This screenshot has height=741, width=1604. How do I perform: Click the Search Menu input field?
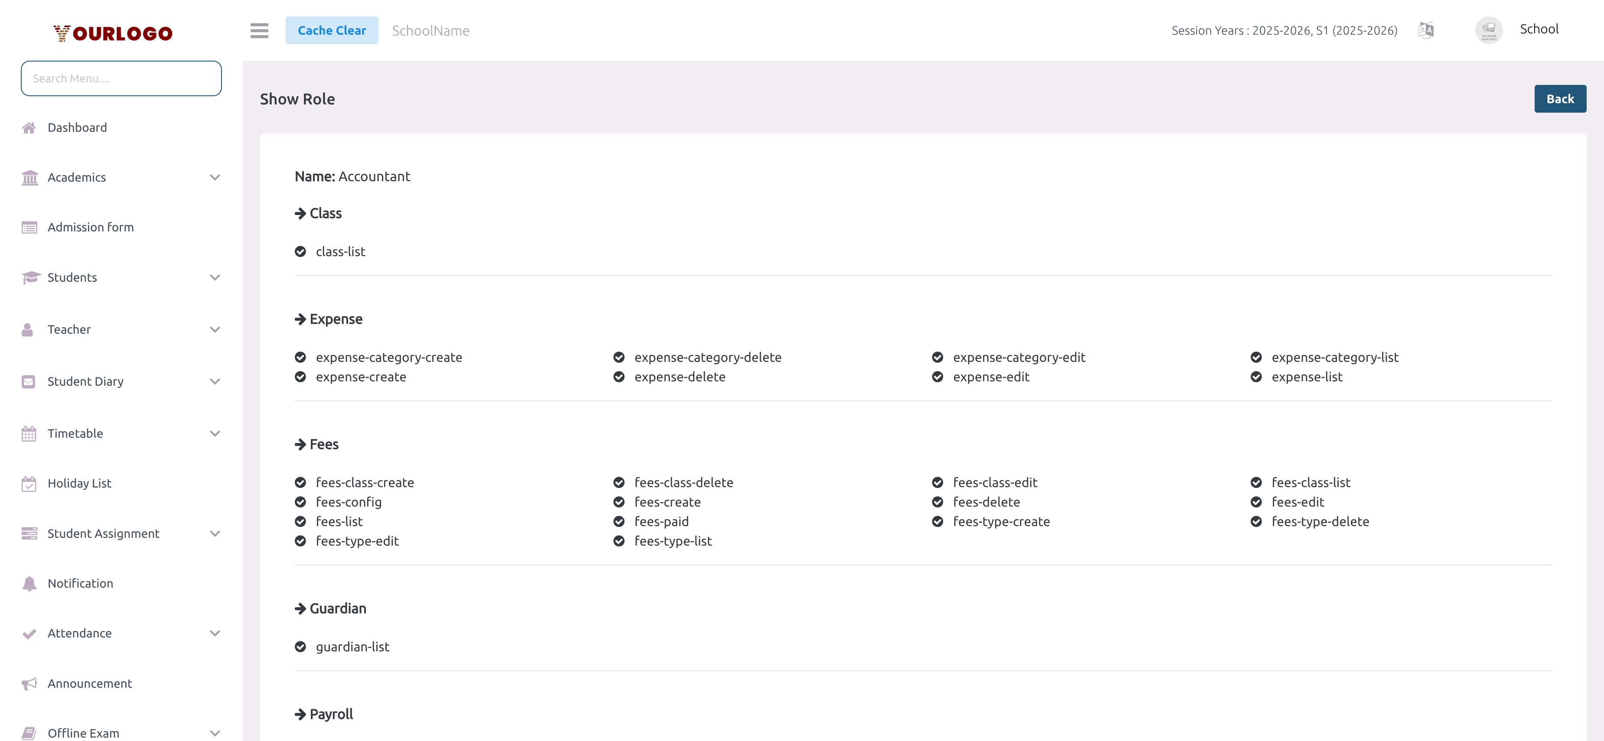coord(121,78)
